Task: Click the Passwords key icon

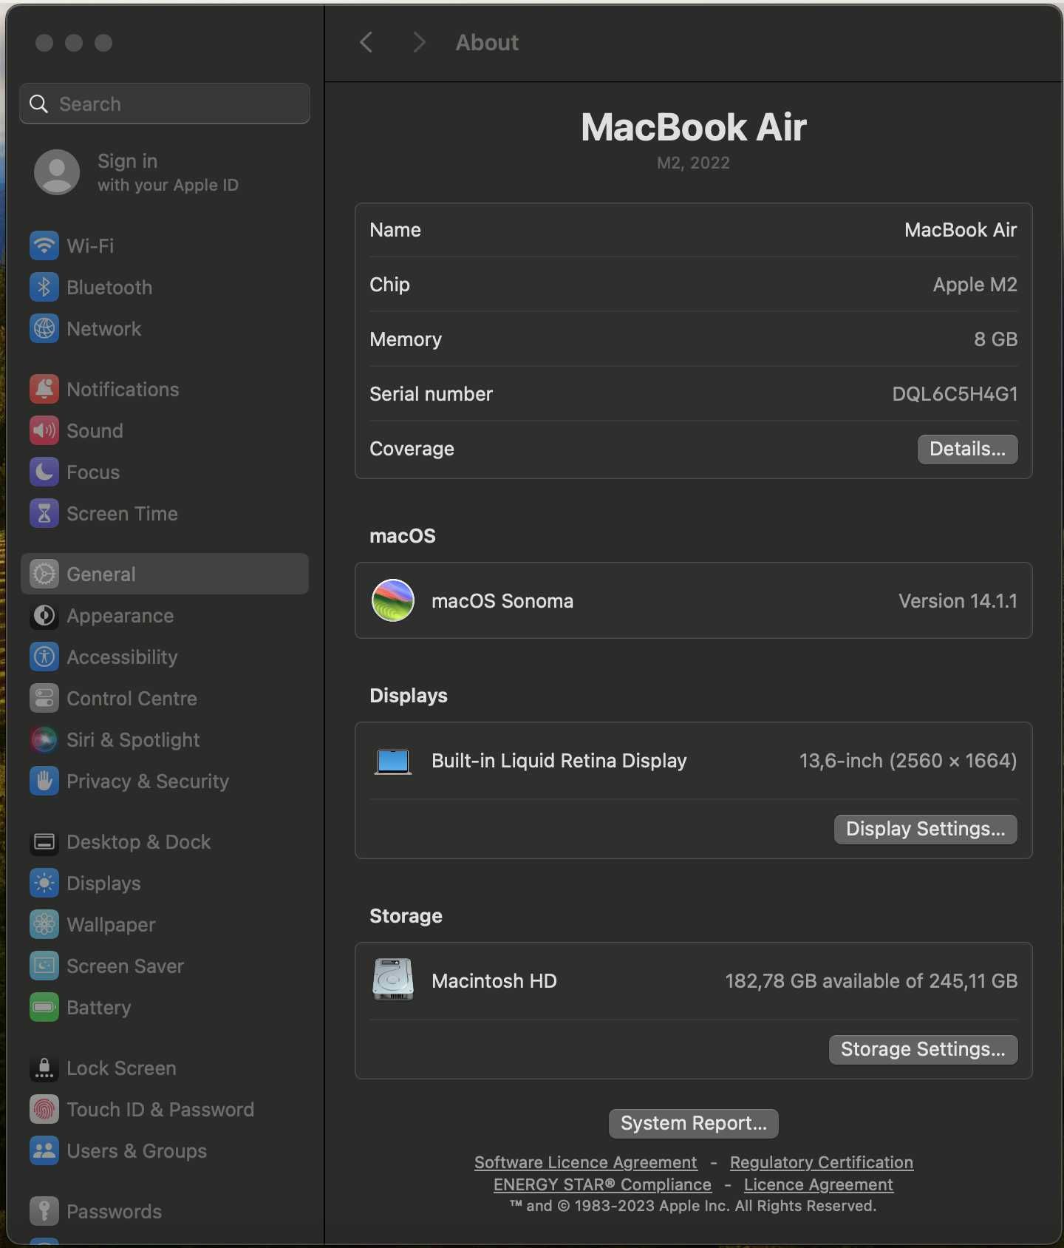Action: (x=44, y=1211)
